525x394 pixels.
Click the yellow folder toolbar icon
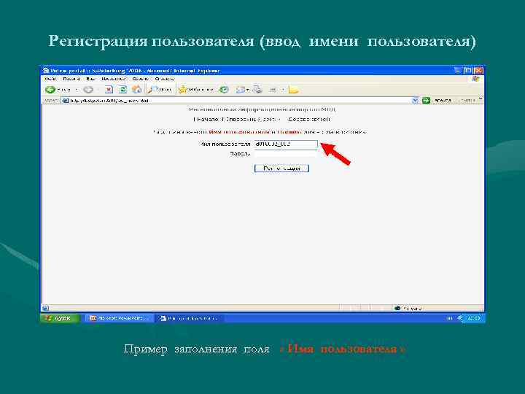click(293, 90)
